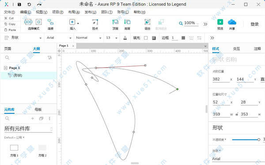Select Page 1 in outline tree
The image size is (265, 165).
point(15,68)
